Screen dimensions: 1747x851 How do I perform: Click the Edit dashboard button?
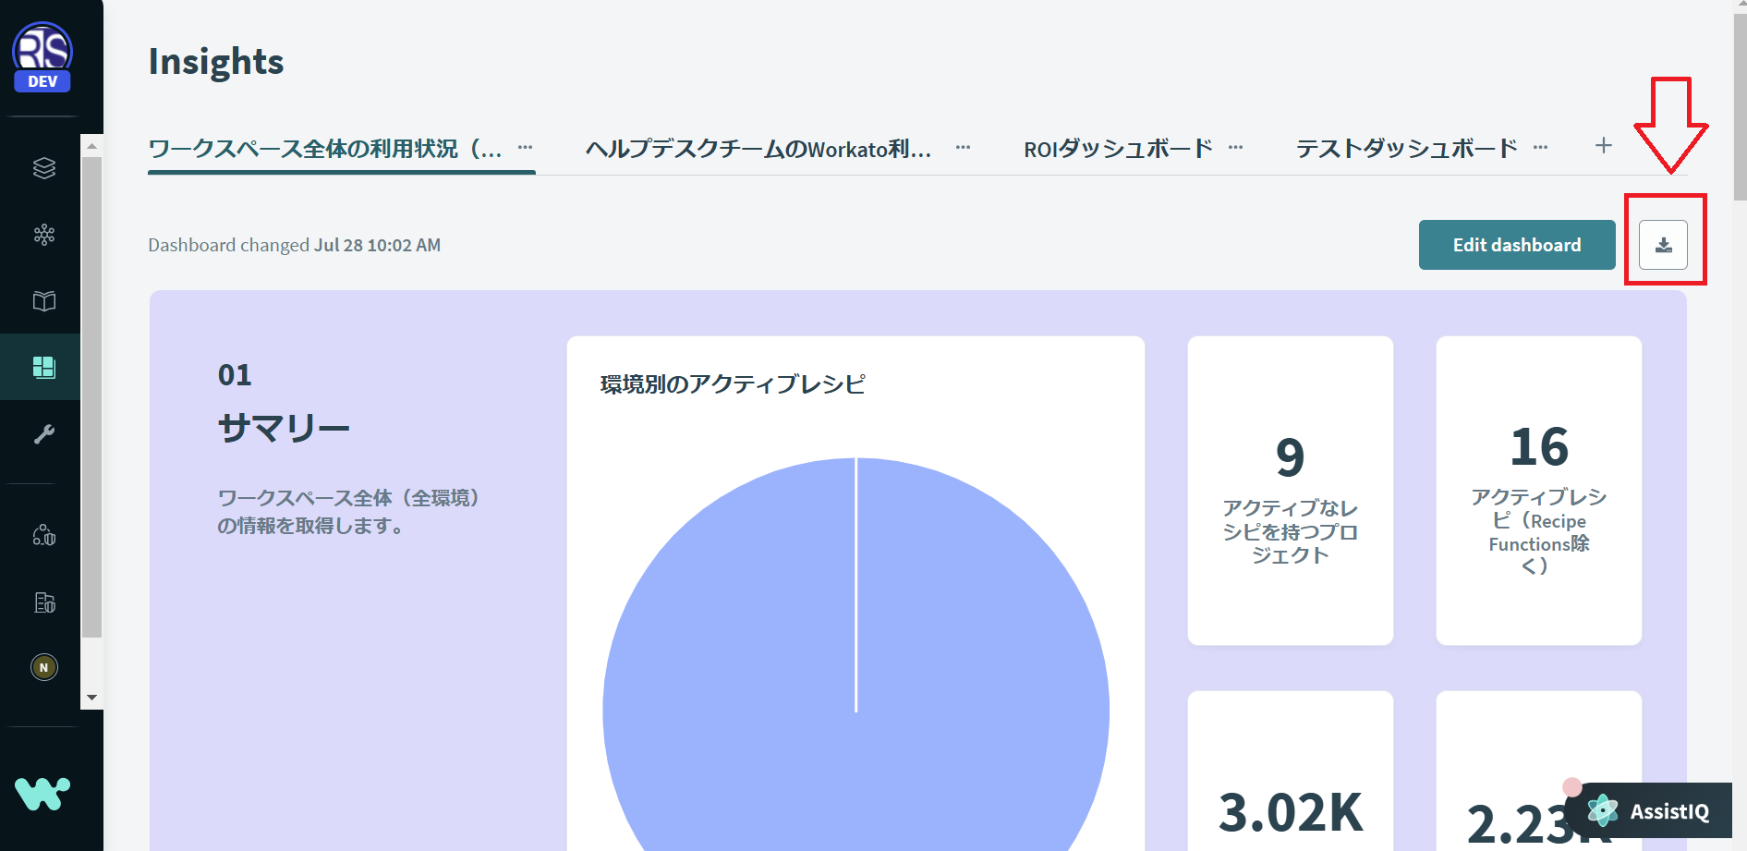point(1516,244)
